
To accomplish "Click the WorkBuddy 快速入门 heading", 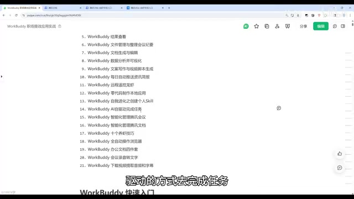I will (x=117, y=192).
